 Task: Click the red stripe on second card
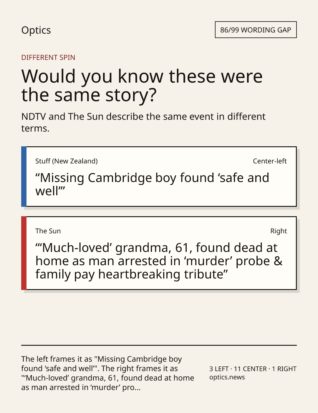pos(24,253)
